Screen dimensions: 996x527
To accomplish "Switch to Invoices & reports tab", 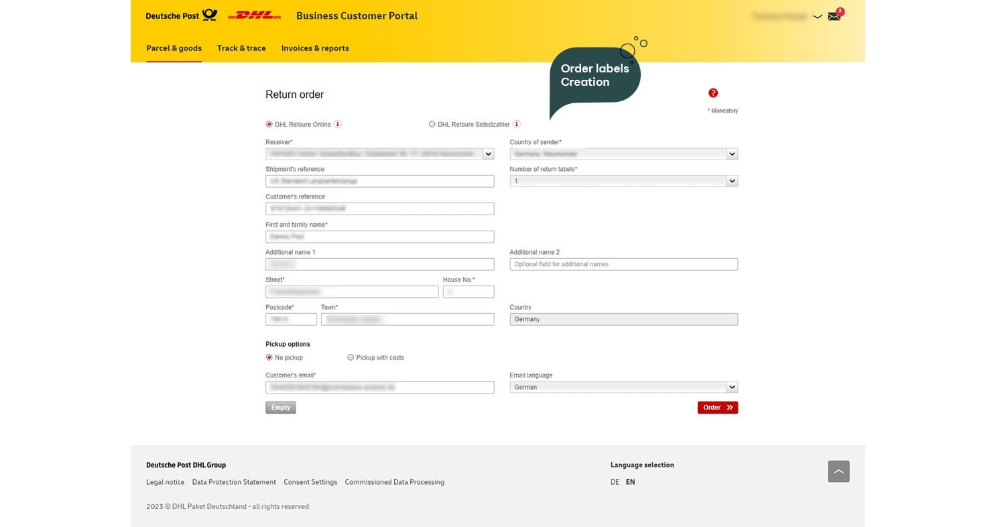I will pyautogui.click(x=315, y=48).
